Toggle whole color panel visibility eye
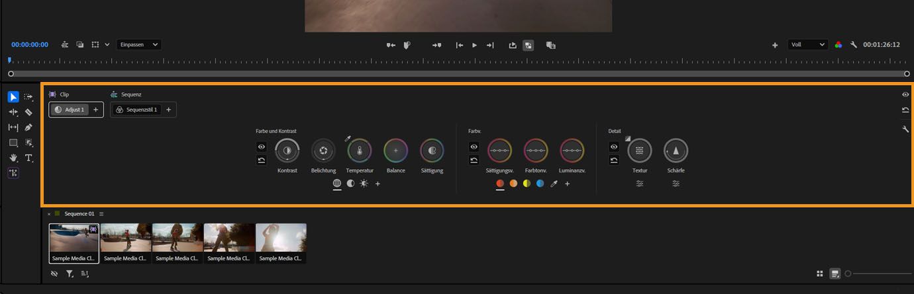Image resolution: width=914 pixels, height=294 pixels. pyautogui.click(x=905, y=94)
